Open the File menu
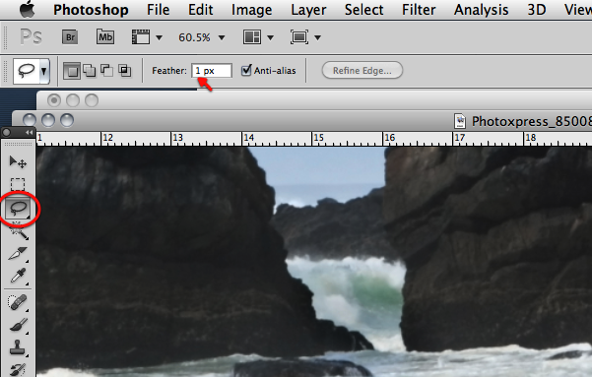Image resolution: width=592 pixels, height=377 pixels. coord(159,10)
